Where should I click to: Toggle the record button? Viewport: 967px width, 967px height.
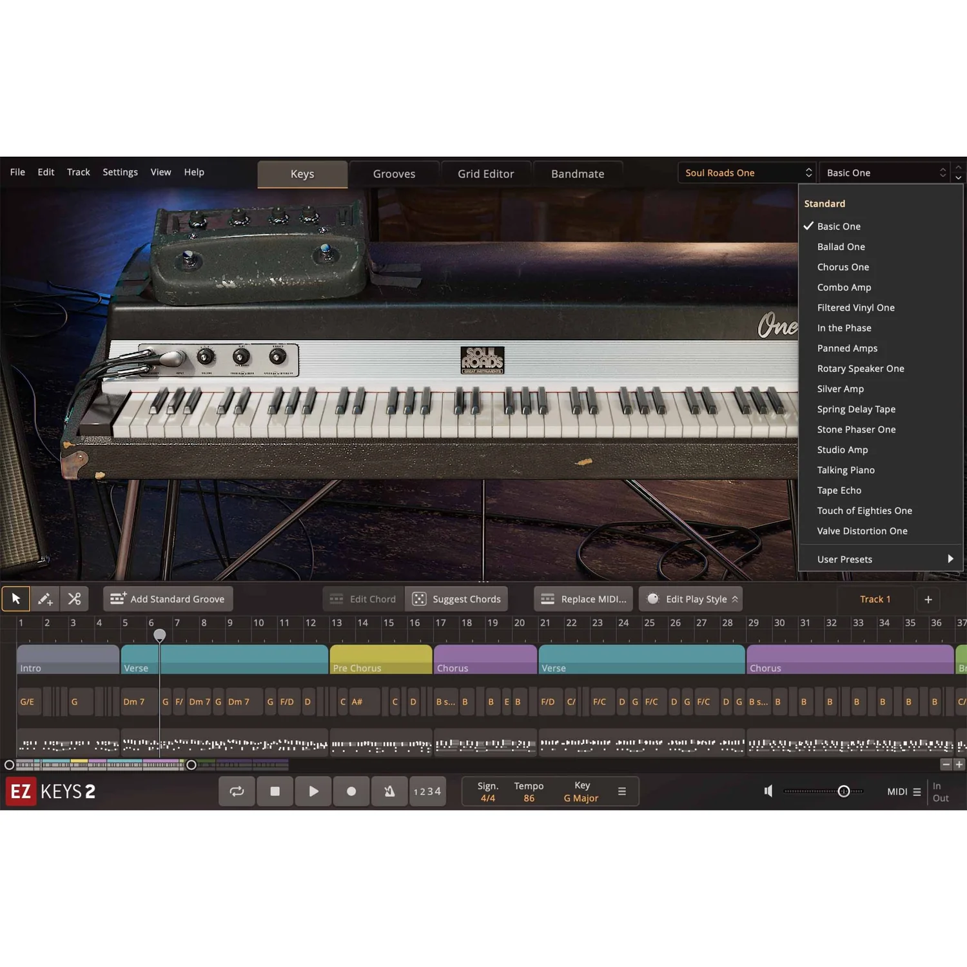[351, 791]
